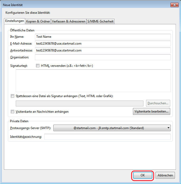Click the signature file path field
181x184 pixels.
click(x=80, y=103)
